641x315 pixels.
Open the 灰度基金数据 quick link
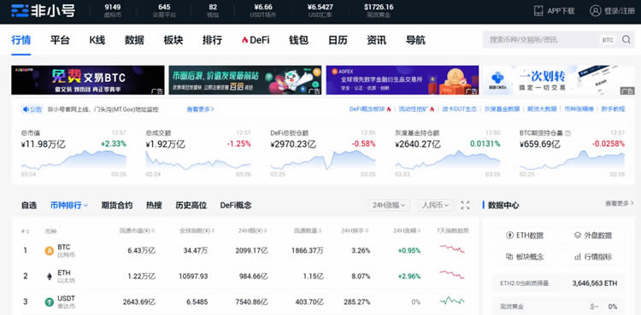502,109
